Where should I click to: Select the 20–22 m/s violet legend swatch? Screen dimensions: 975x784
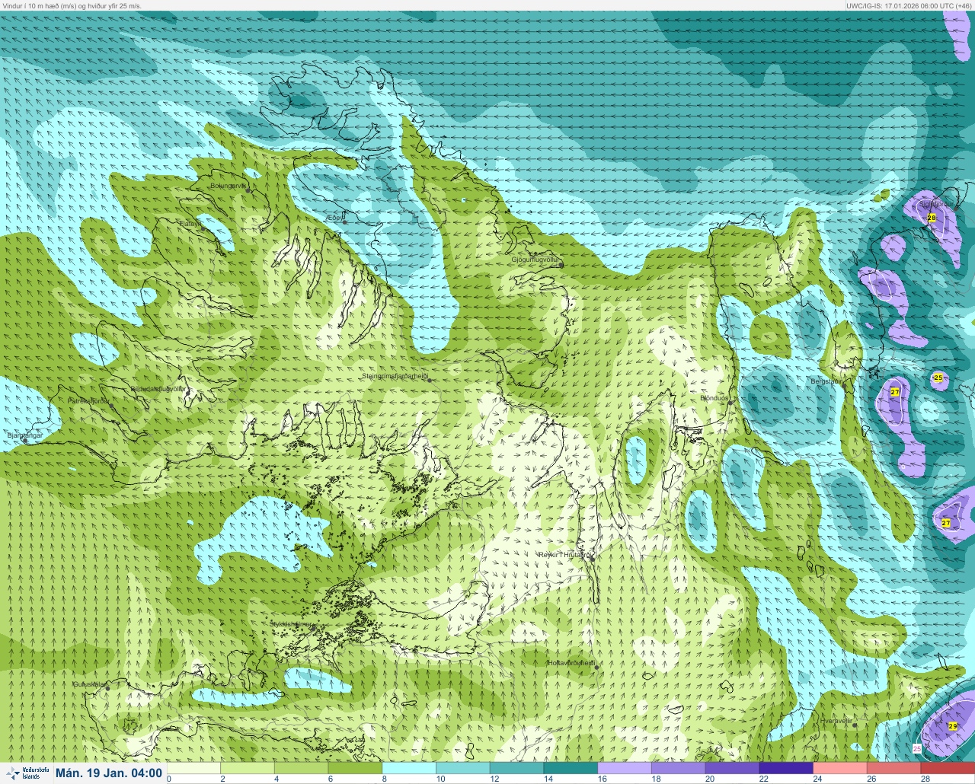pos(732,768)
